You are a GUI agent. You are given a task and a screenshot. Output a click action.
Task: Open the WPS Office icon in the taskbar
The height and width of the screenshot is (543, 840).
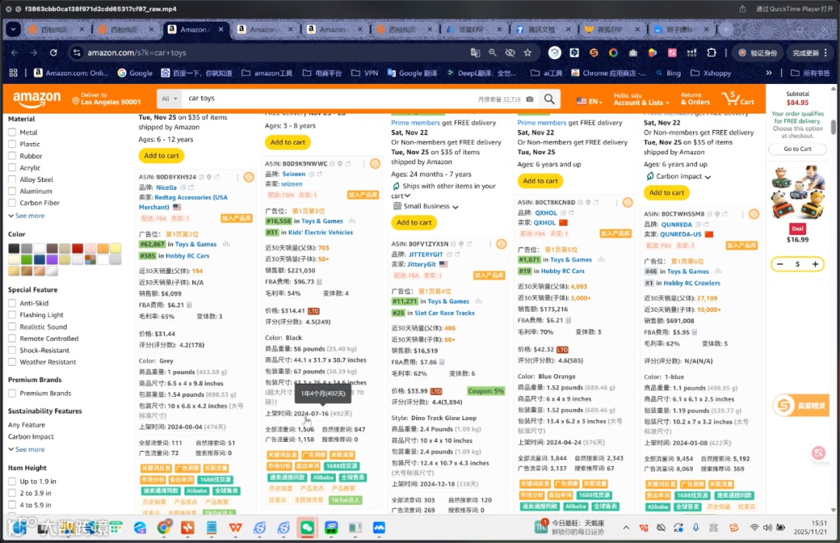[235, 528]
